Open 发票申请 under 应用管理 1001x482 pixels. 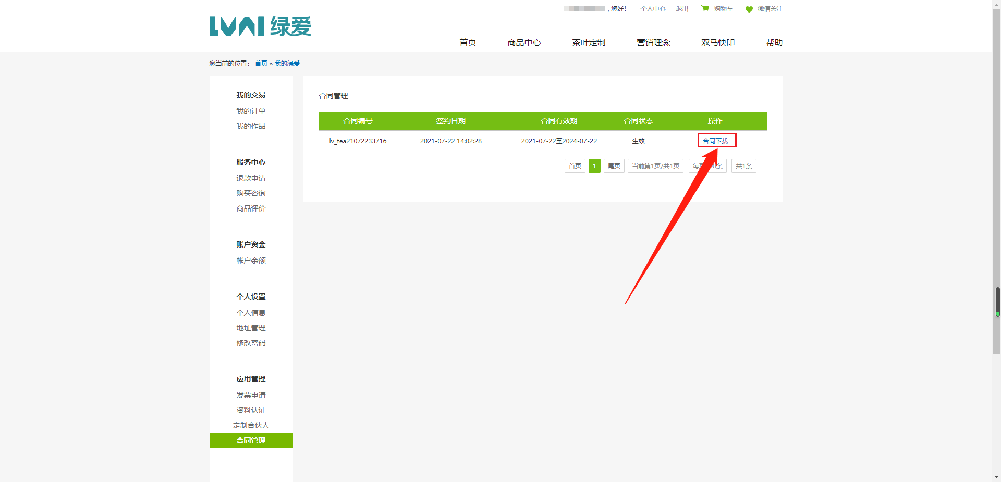(251, 395)
